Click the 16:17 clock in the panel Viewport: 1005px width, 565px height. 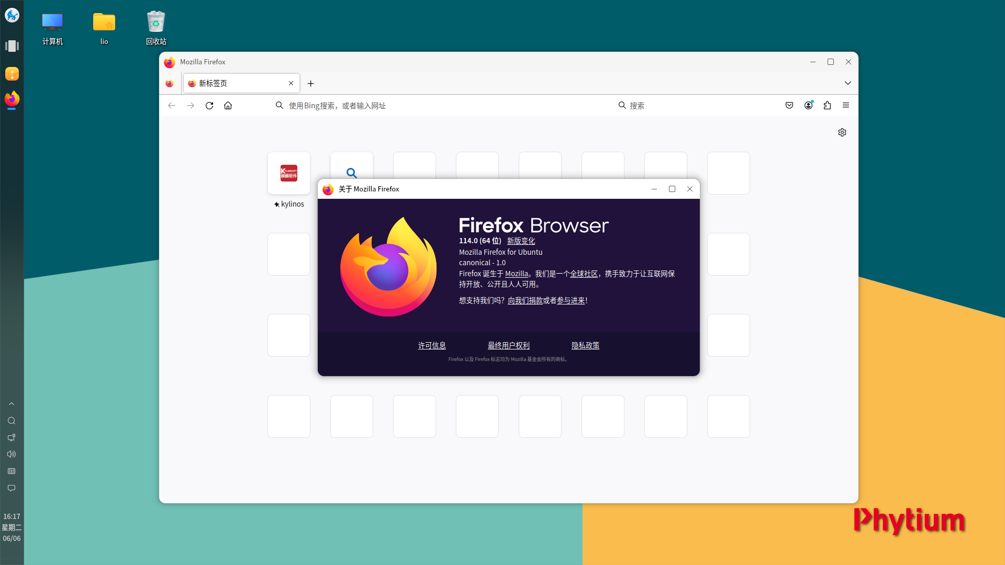[x=12, y=516]
